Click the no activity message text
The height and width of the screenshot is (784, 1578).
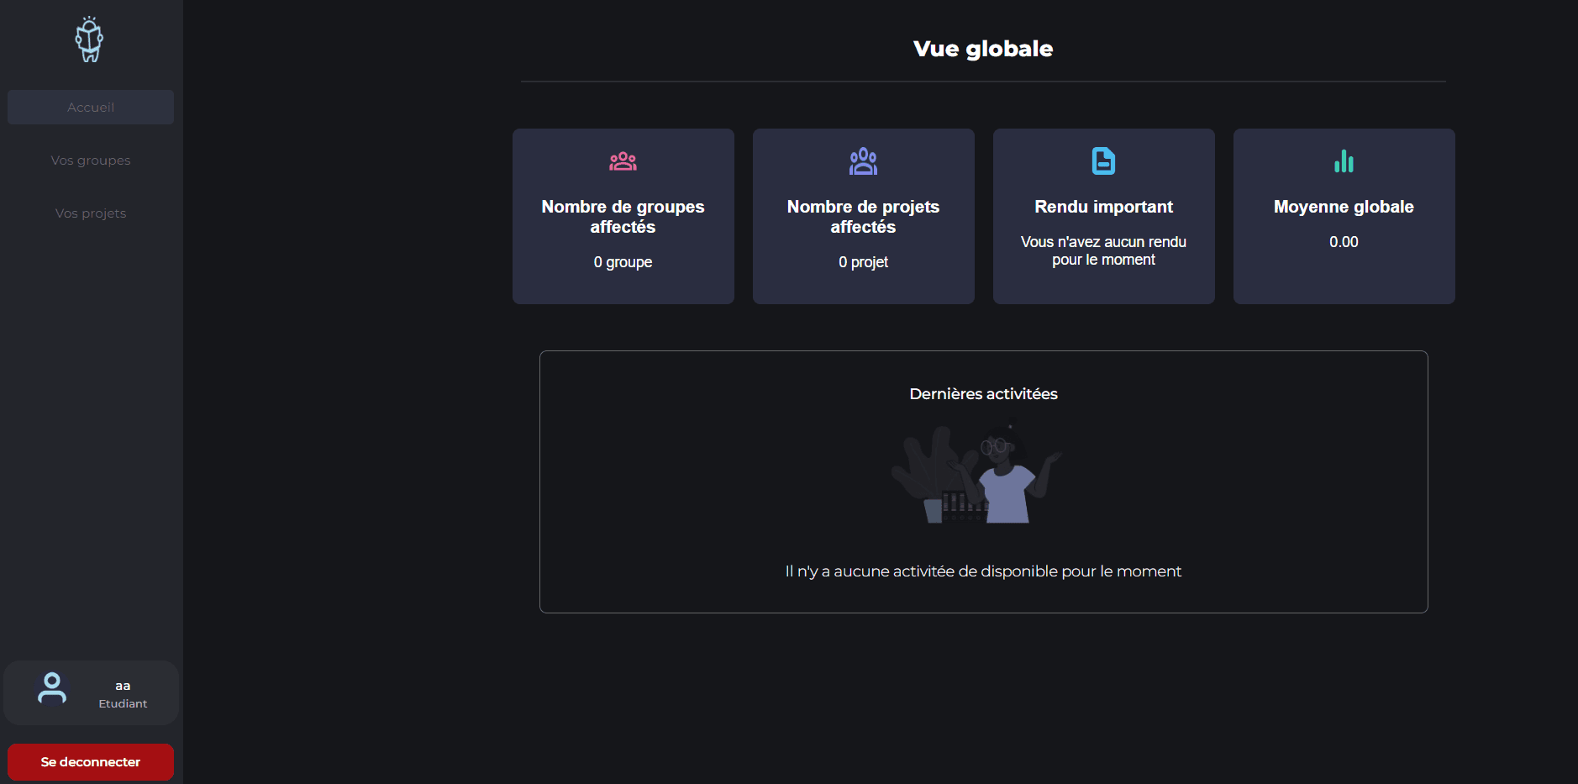point(982,571)
